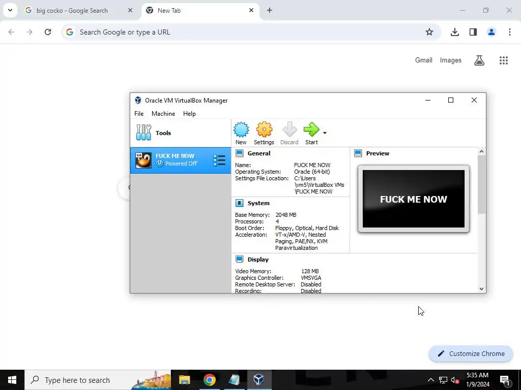Viewport: 521px width, 390px height.
Task: Close the New Tab tab
Action: pyautogui.click(x=251, y=10)
